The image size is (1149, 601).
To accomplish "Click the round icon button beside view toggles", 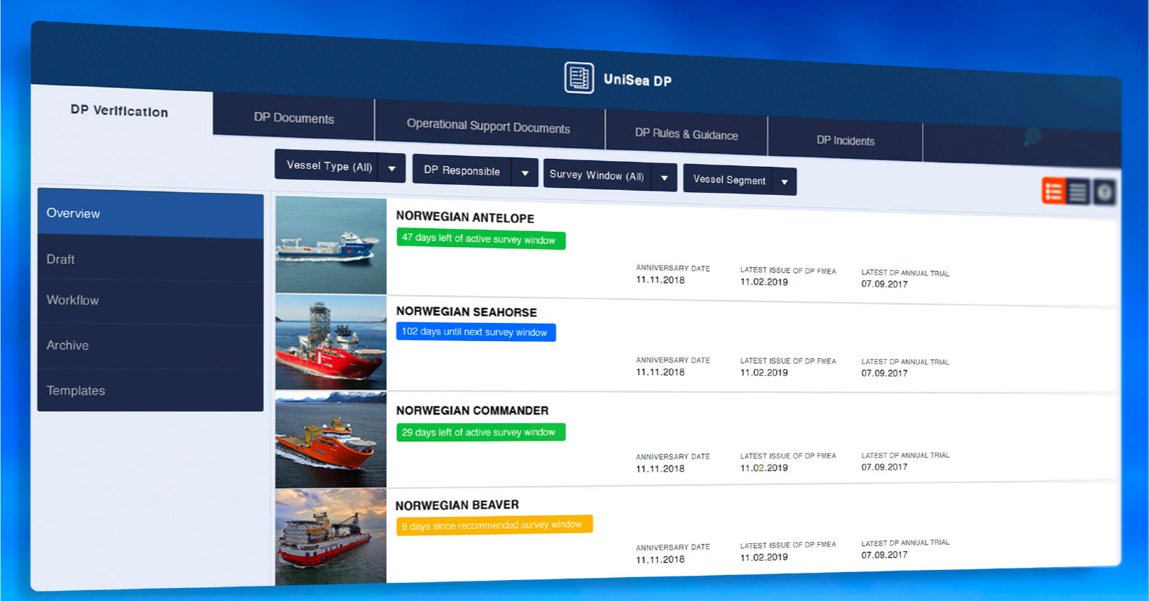I will click(x=1103, y=192).
